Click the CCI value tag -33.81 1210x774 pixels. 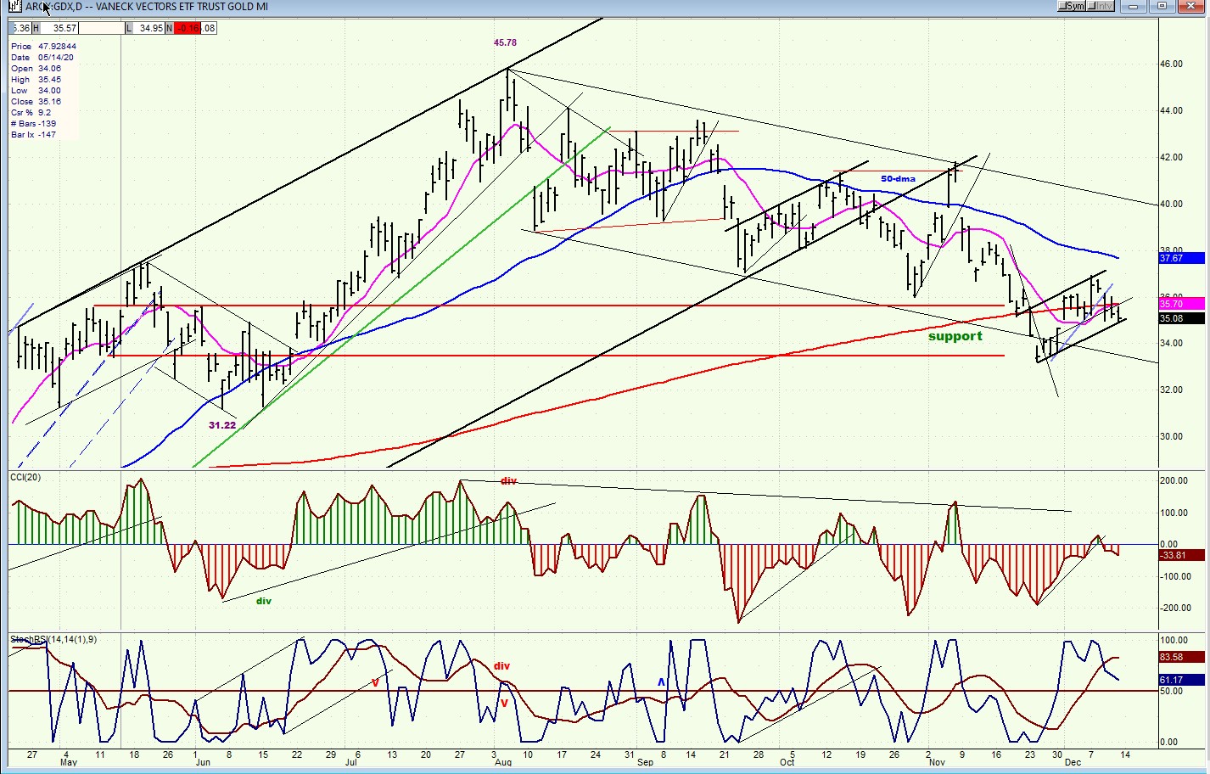pyautogui.click(x=1182, y=556)
